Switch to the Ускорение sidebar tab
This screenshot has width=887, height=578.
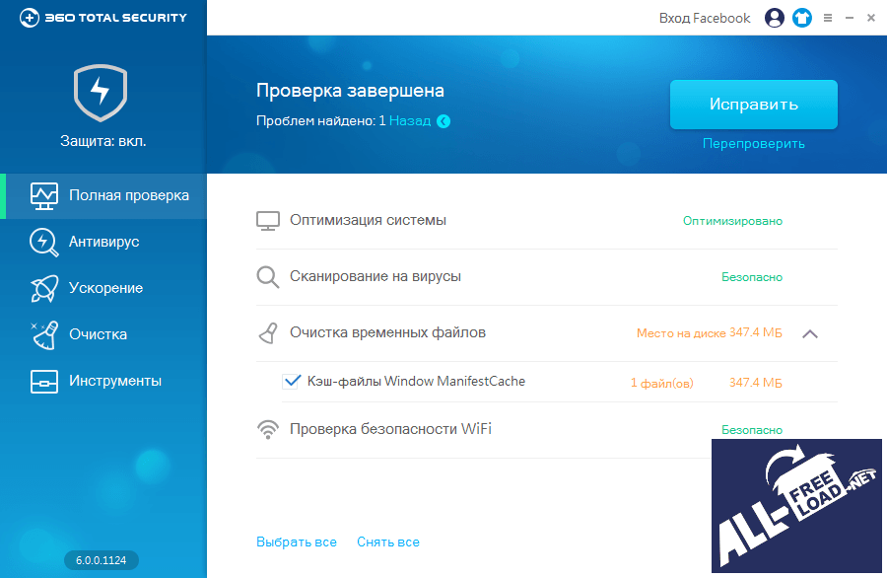103,288
